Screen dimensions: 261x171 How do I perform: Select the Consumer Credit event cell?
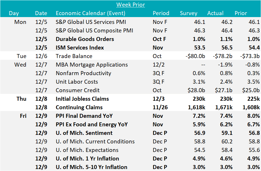tap(78, 90)
